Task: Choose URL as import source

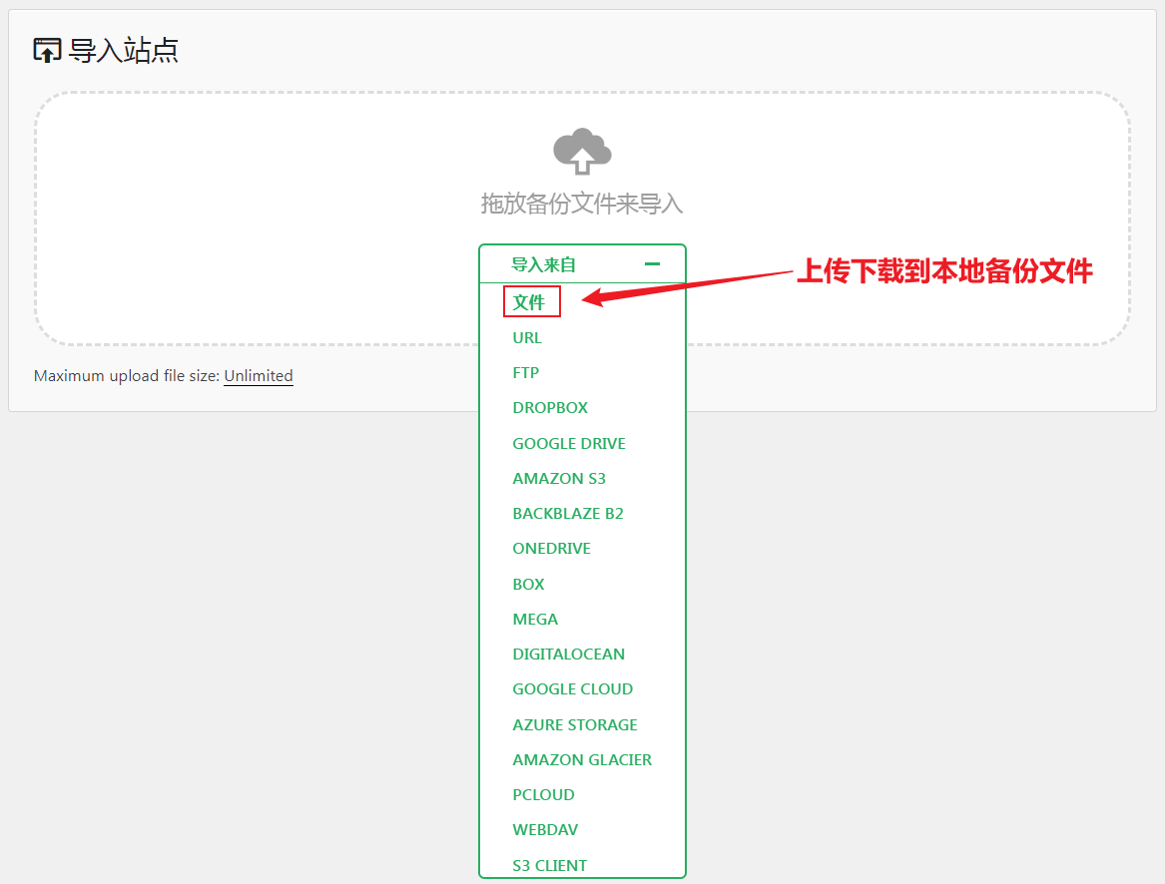Action: click(527, 337)
